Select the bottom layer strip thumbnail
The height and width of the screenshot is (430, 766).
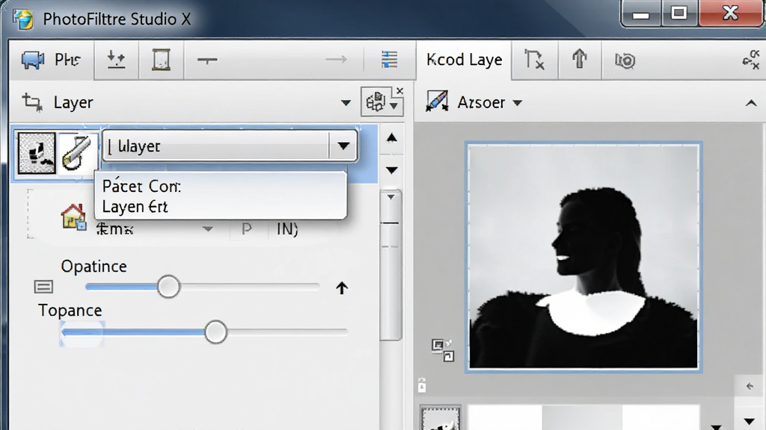(441, 419)
